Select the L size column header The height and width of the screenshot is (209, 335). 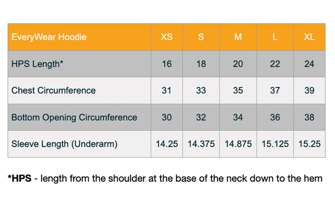point(275,37)
